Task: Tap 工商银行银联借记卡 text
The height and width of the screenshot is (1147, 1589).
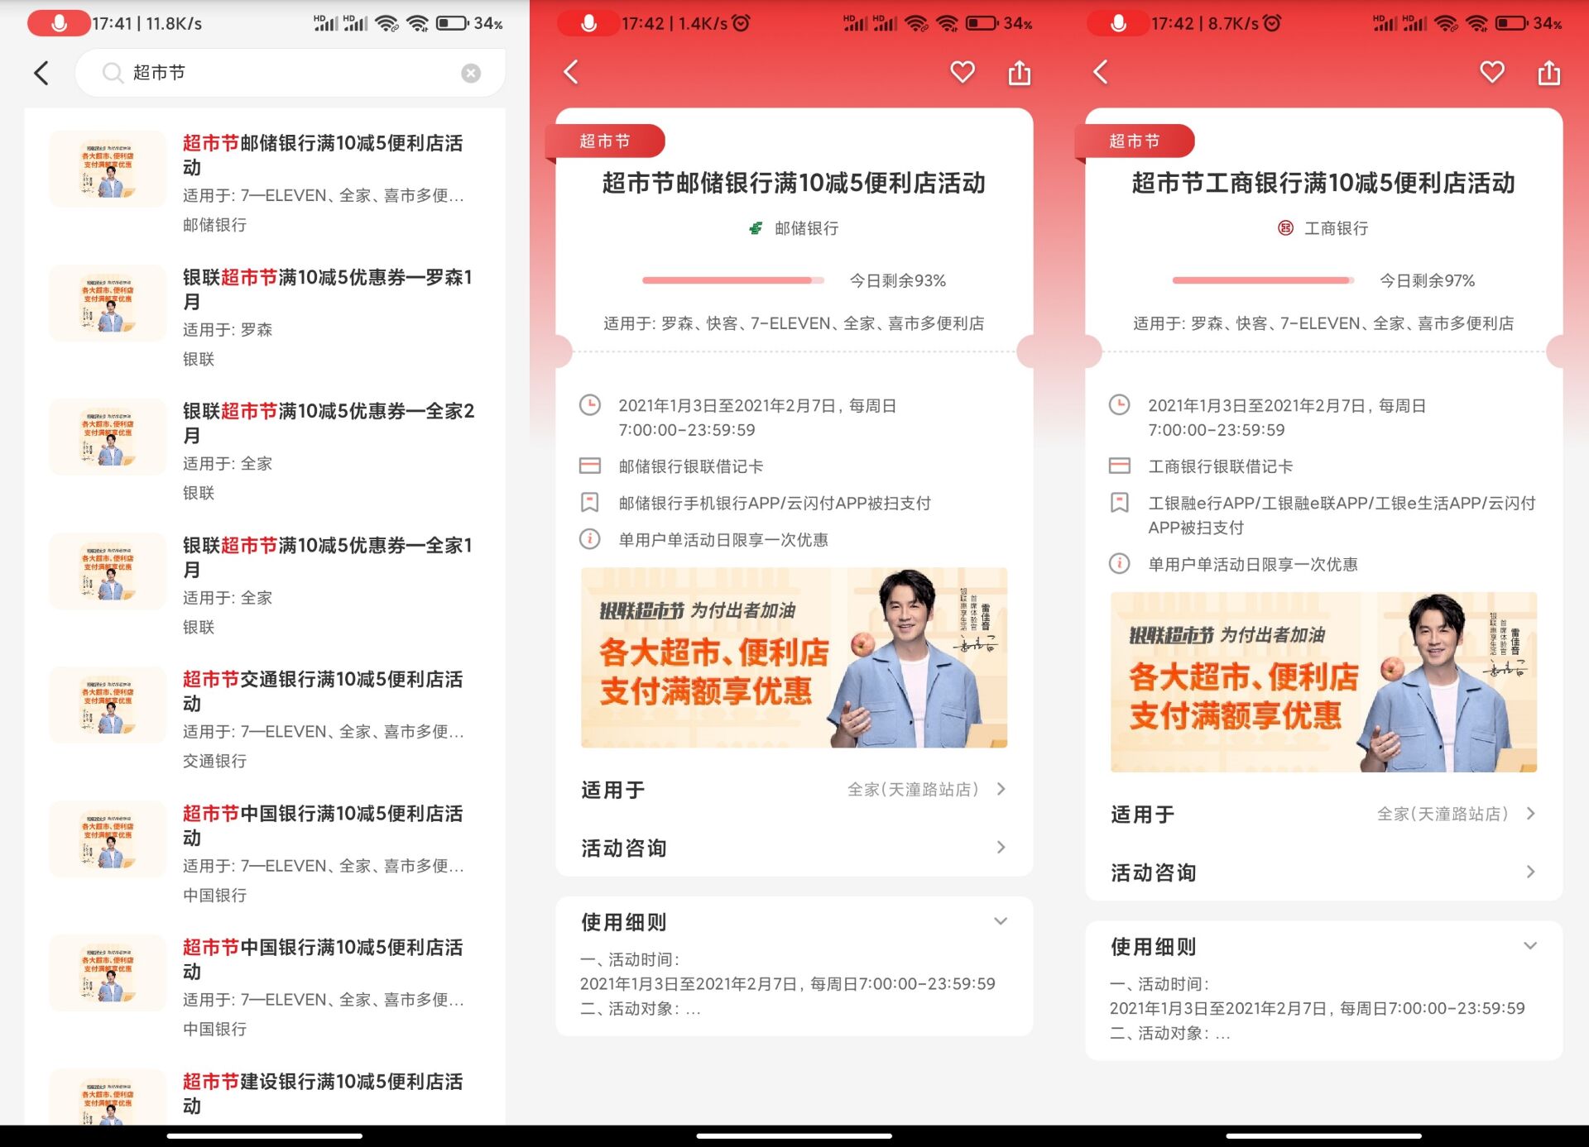Action: click(x=1221, y=466)
